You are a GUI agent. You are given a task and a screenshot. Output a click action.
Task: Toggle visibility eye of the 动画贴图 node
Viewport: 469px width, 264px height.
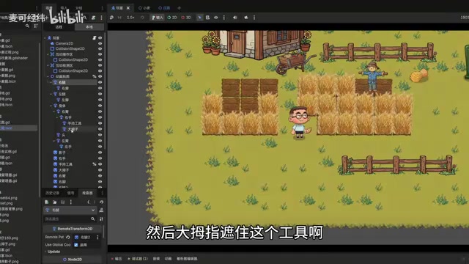(100, 76)
